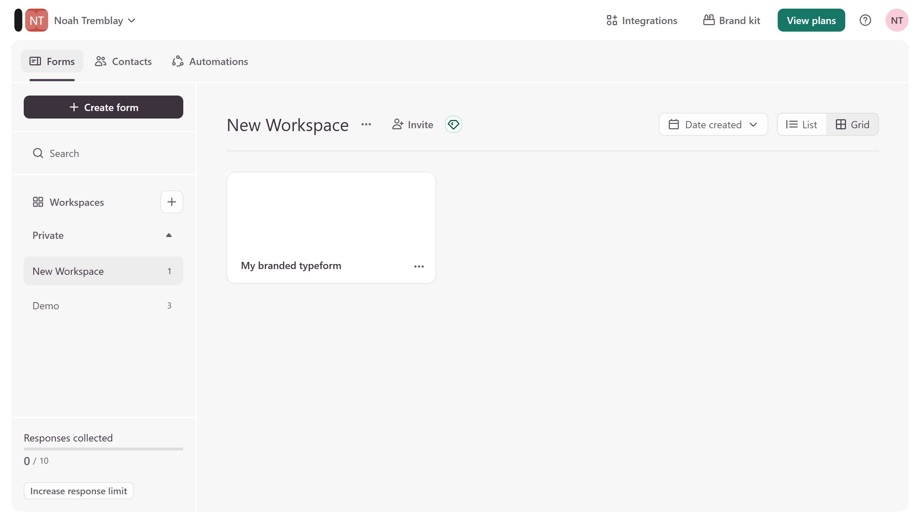The height and width of the screenshot is (523, 920).
Task: Click the Increase response limit button
Action: tap(79, 491)
